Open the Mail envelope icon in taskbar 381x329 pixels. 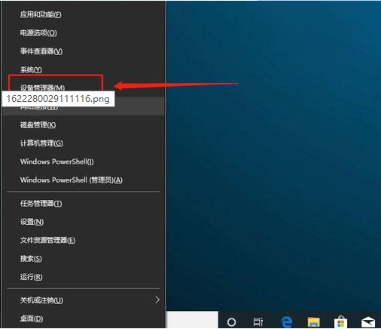[x=368, y=322]
